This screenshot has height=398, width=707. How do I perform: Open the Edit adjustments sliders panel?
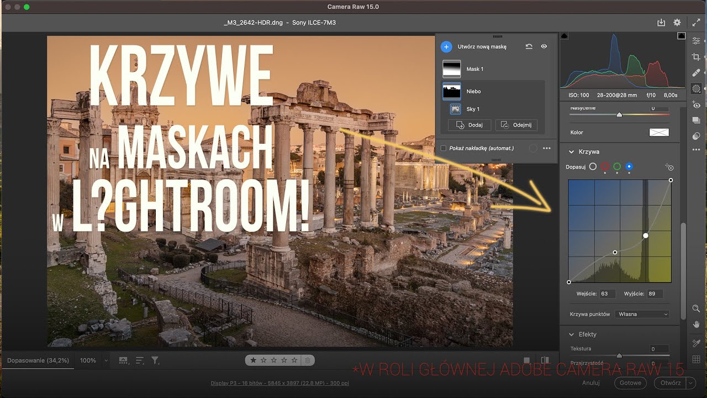click(696, 41)
